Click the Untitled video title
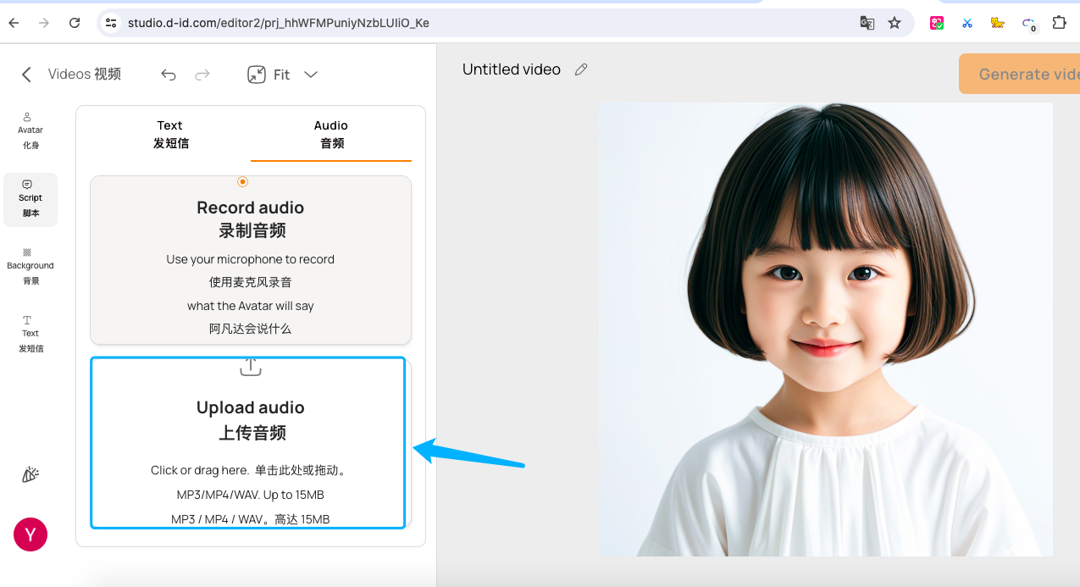The width and height of the screenshot is (1080, 587). (x=512, y=69)
